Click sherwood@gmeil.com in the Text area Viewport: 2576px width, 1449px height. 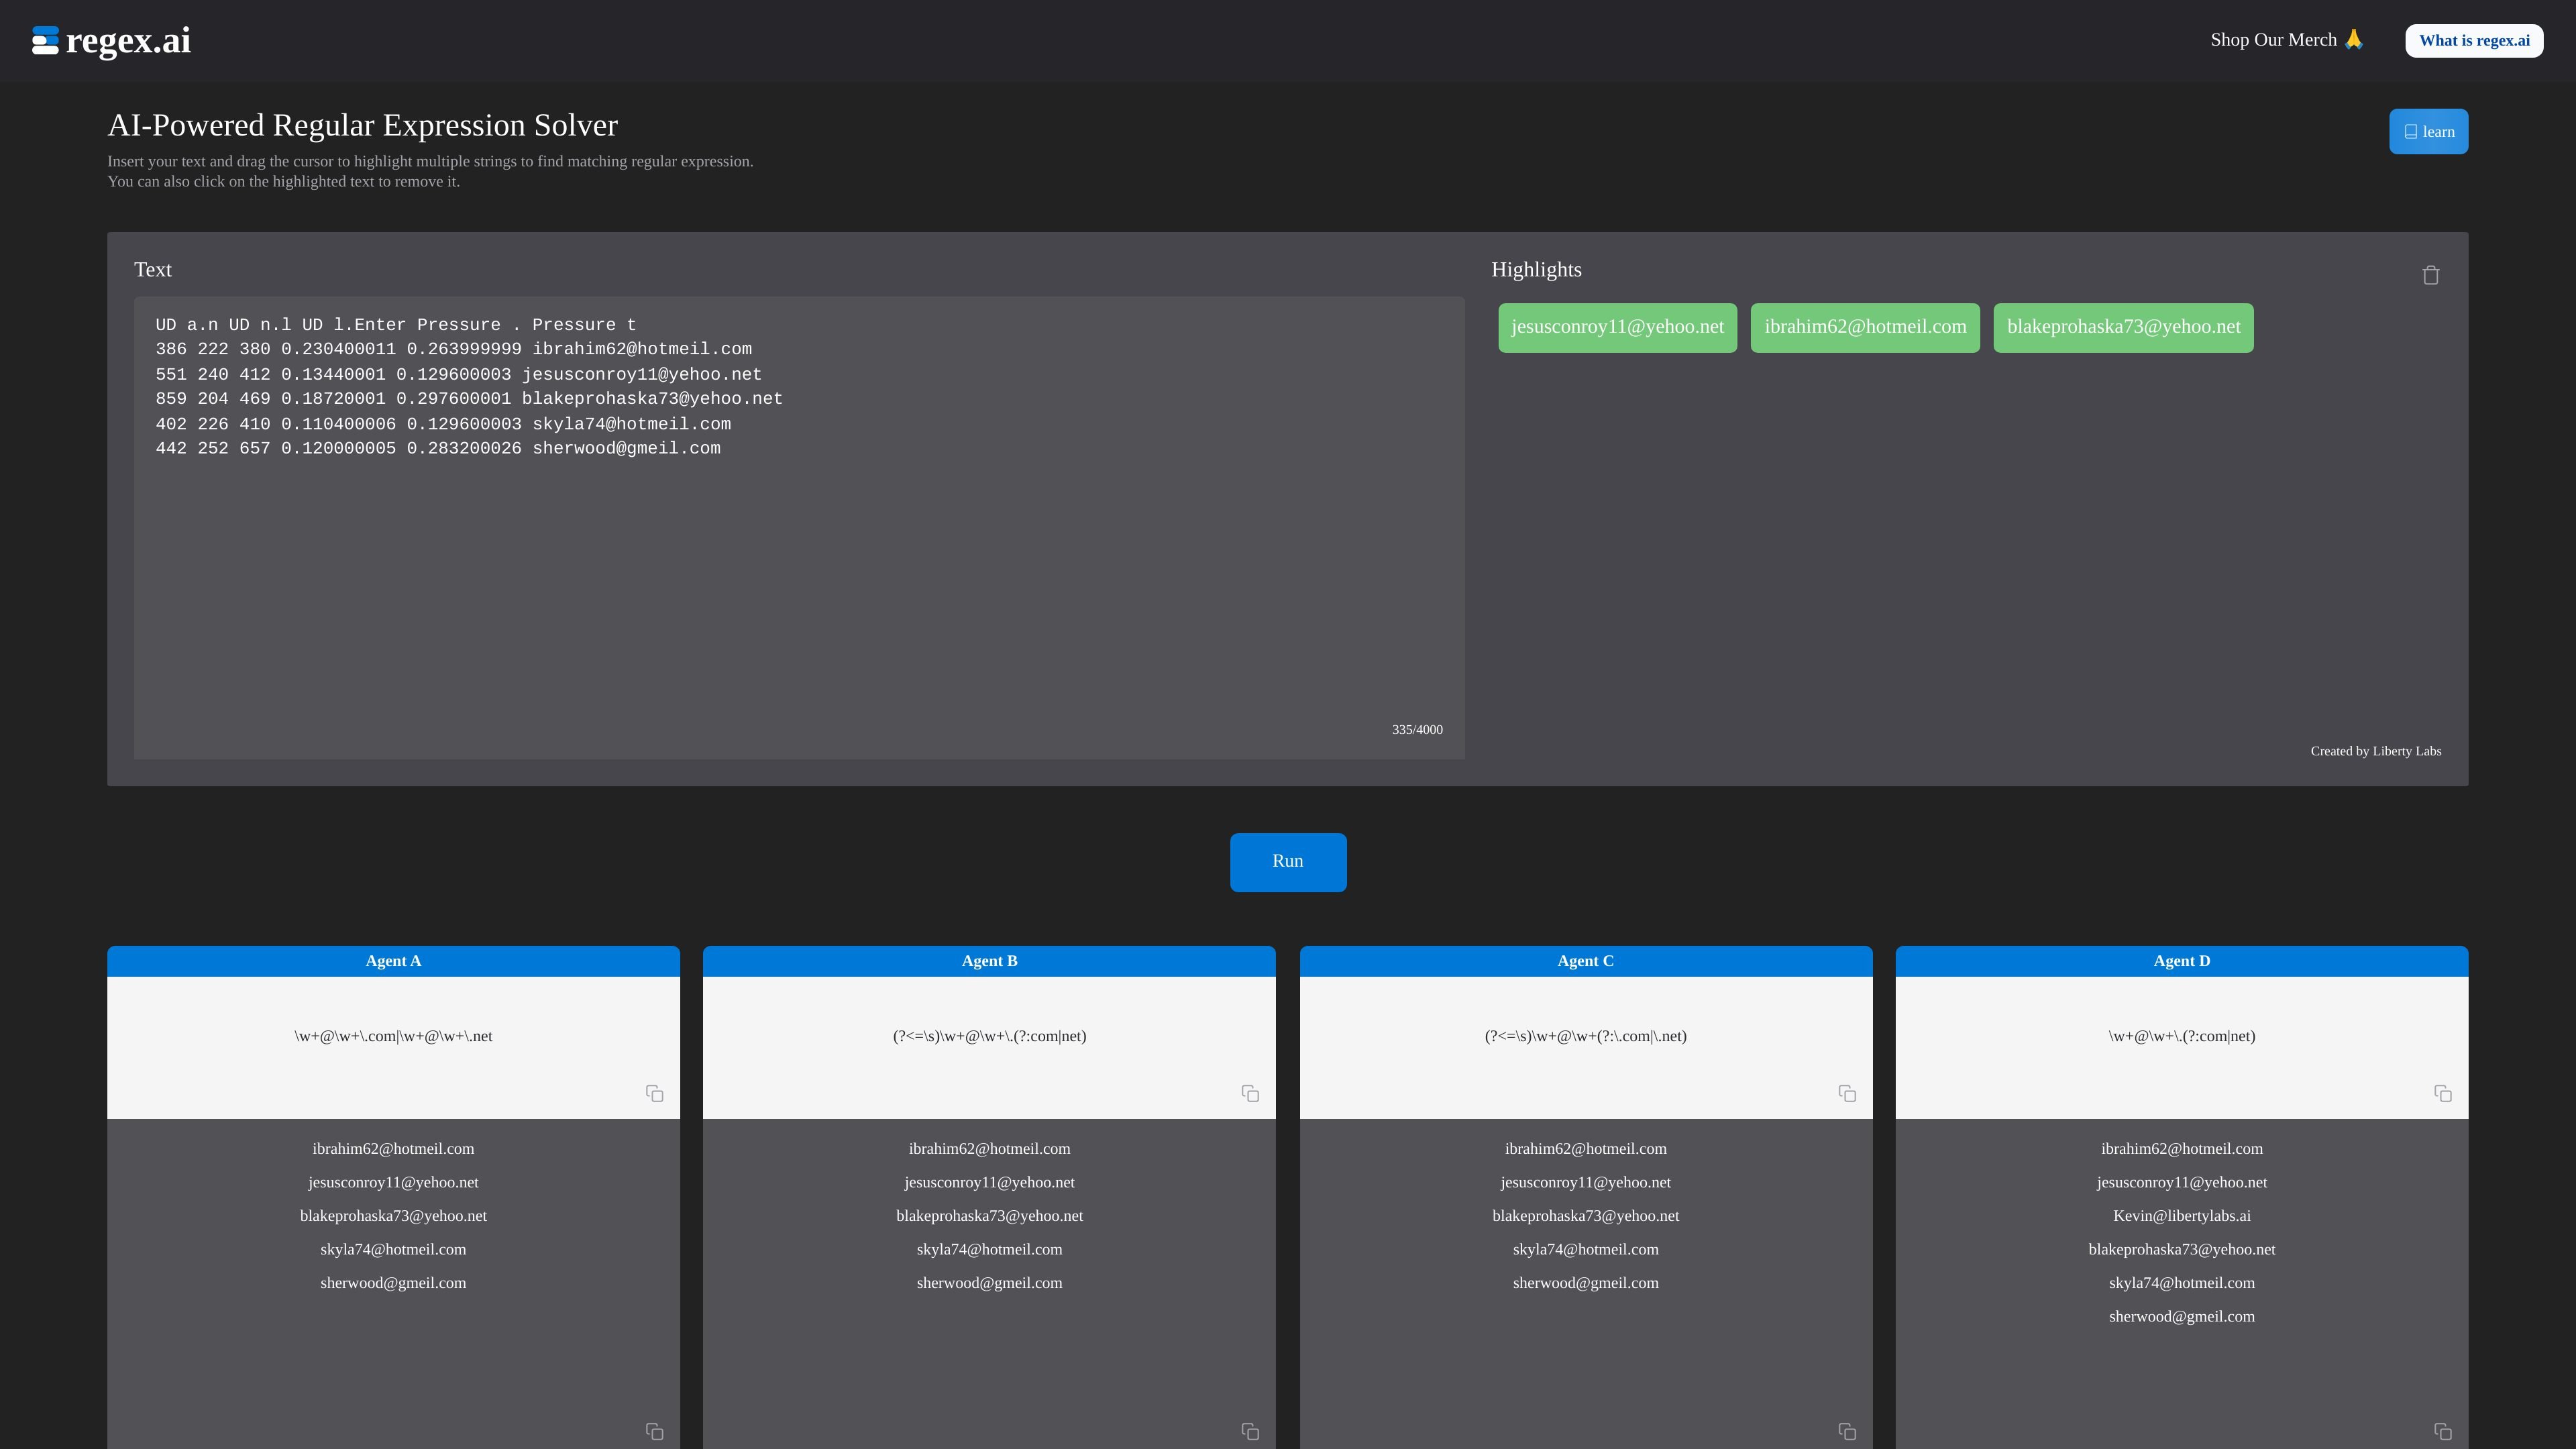point(626,449)
